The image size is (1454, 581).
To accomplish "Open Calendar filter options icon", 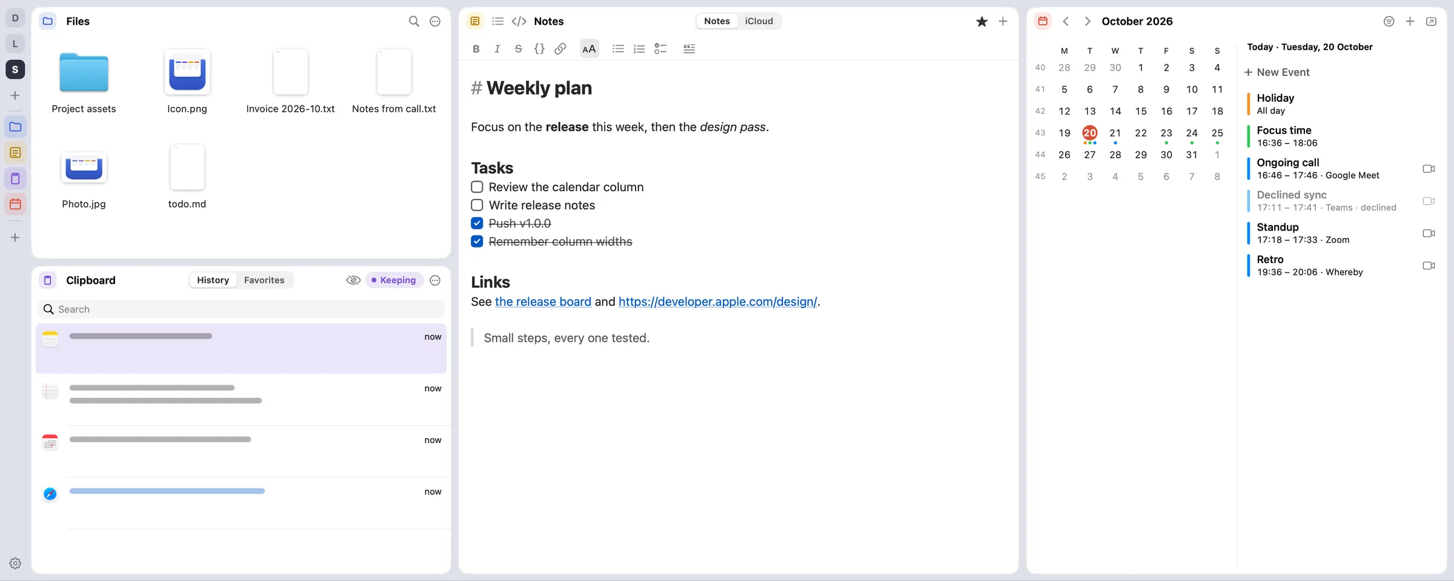I will [1389, 21].
